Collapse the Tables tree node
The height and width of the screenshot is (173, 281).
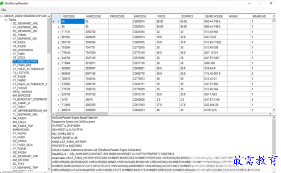point(6,20)
